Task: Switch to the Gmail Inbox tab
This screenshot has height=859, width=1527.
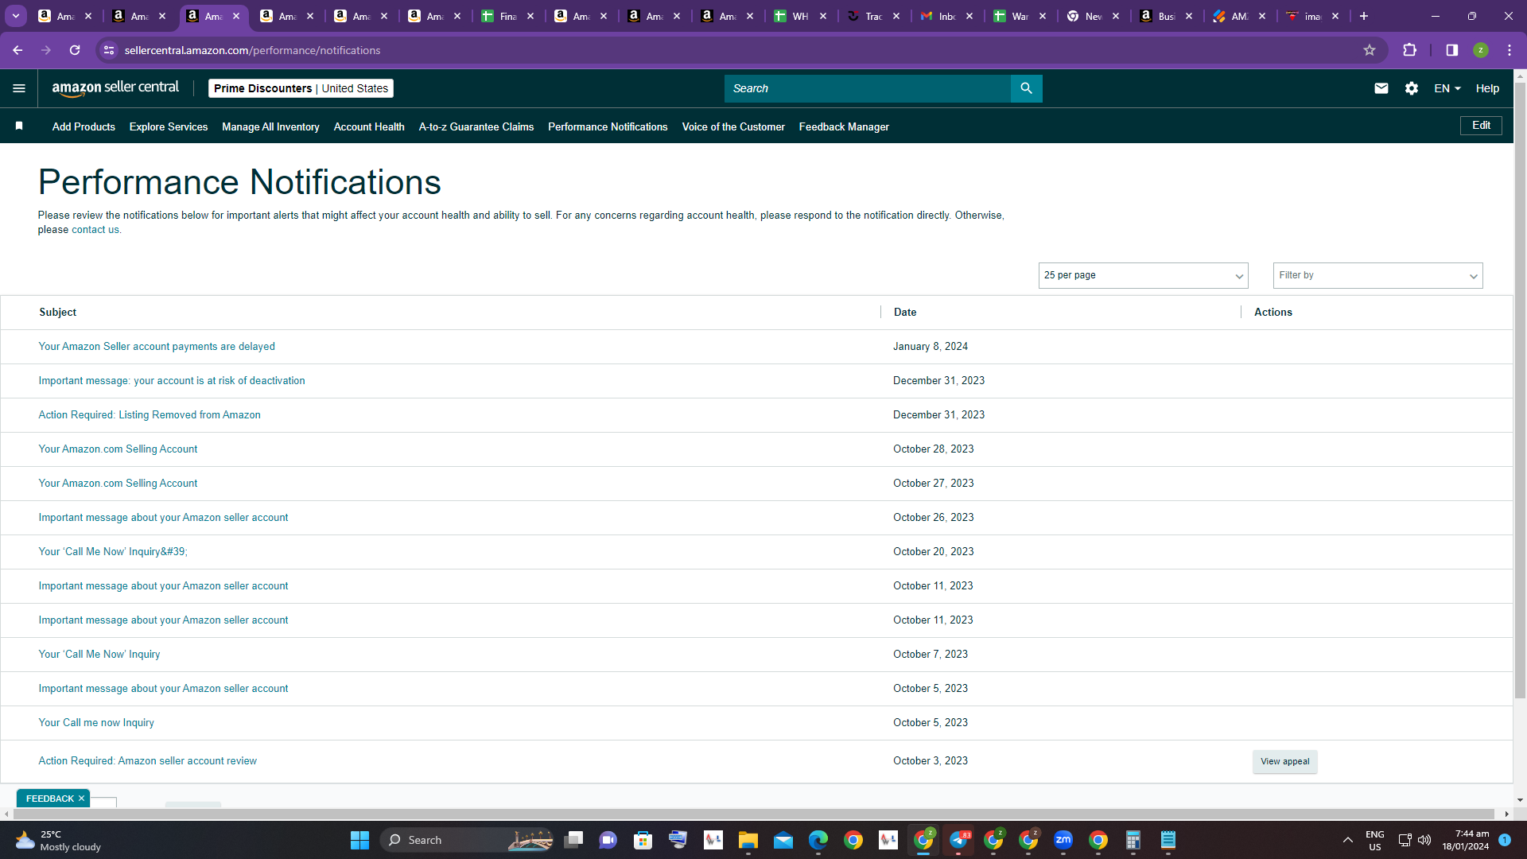Action: tap(946, 16)
